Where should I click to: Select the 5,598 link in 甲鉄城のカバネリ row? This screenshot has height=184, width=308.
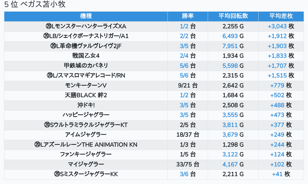click(230, 66)
